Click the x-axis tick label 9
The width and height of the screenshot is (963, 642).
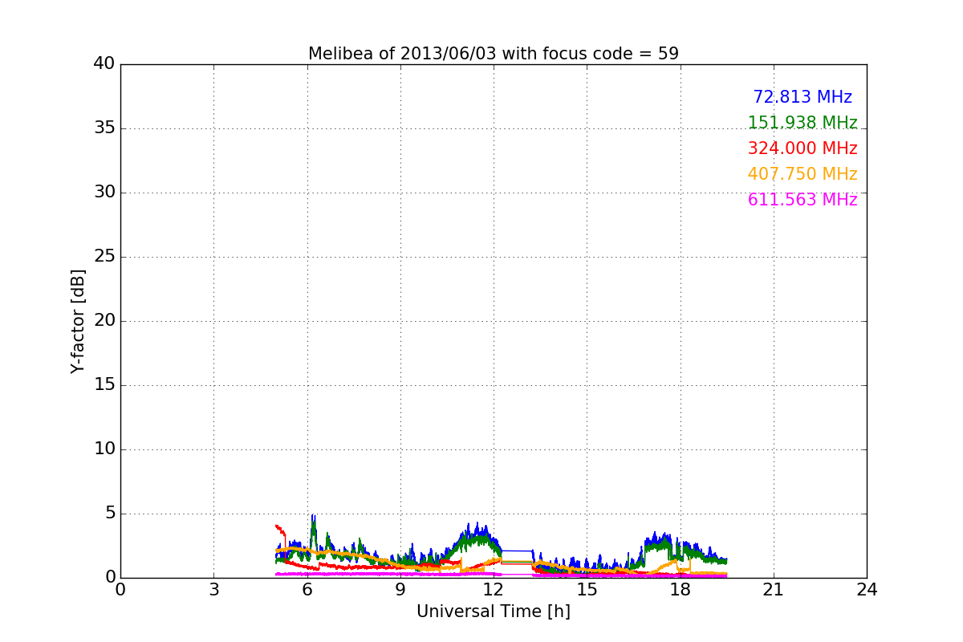400,589
